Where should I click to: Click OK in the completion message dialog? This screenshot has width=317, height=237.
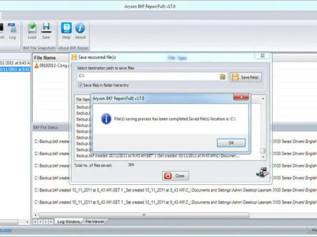231,143
